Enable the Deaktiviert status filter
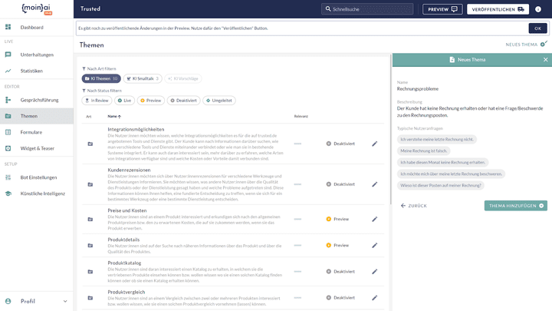Screen dimensions: 552x311 182,101
